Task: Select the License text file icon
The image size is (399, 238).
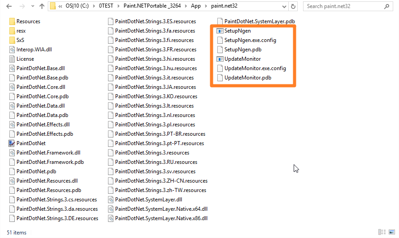Action: click(x=12, y=59)
